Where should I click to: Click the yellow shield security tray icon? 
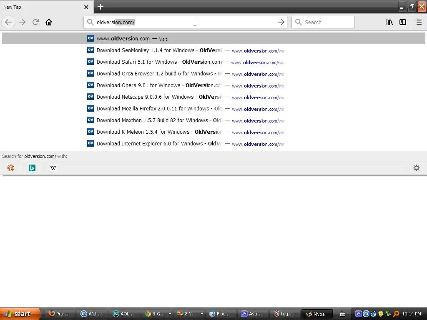[x=381, y=314]
